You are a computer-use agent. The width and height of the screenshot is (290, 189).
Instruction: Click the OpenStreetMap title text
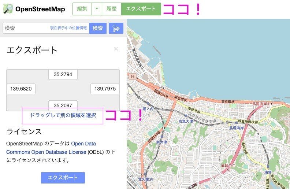pyautogui.click(x=40, y=9)
